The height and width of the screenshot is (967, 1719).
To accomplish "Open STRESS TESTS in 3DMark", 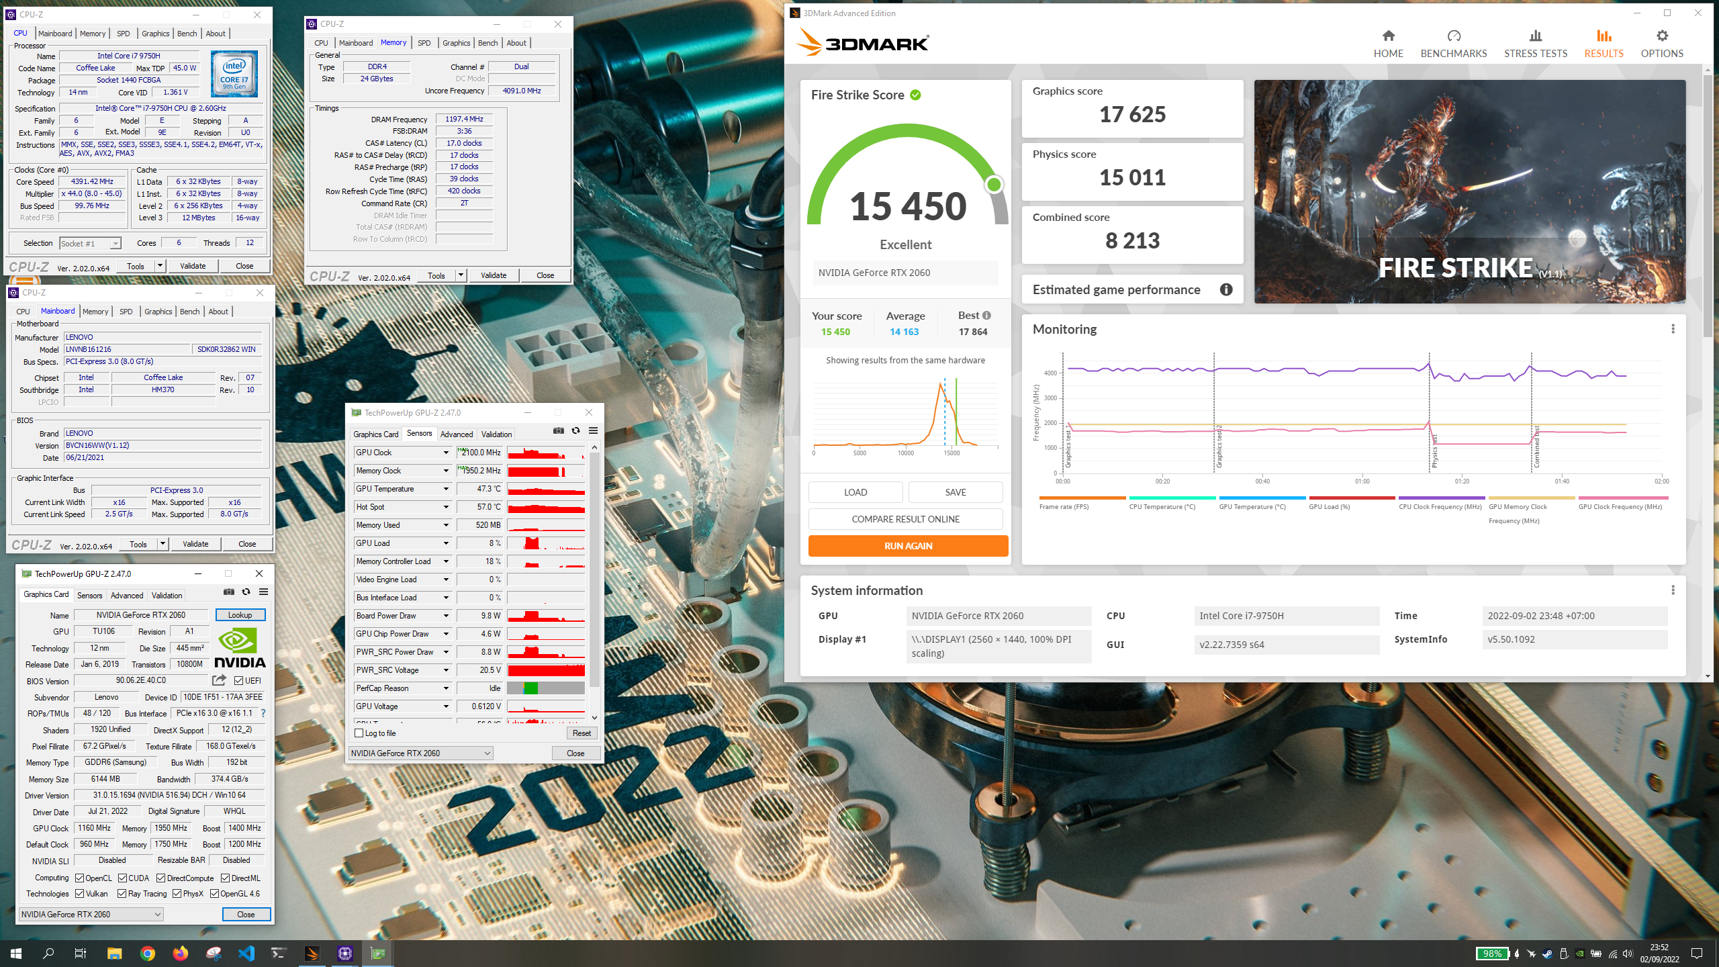I will click(1536, 44).
